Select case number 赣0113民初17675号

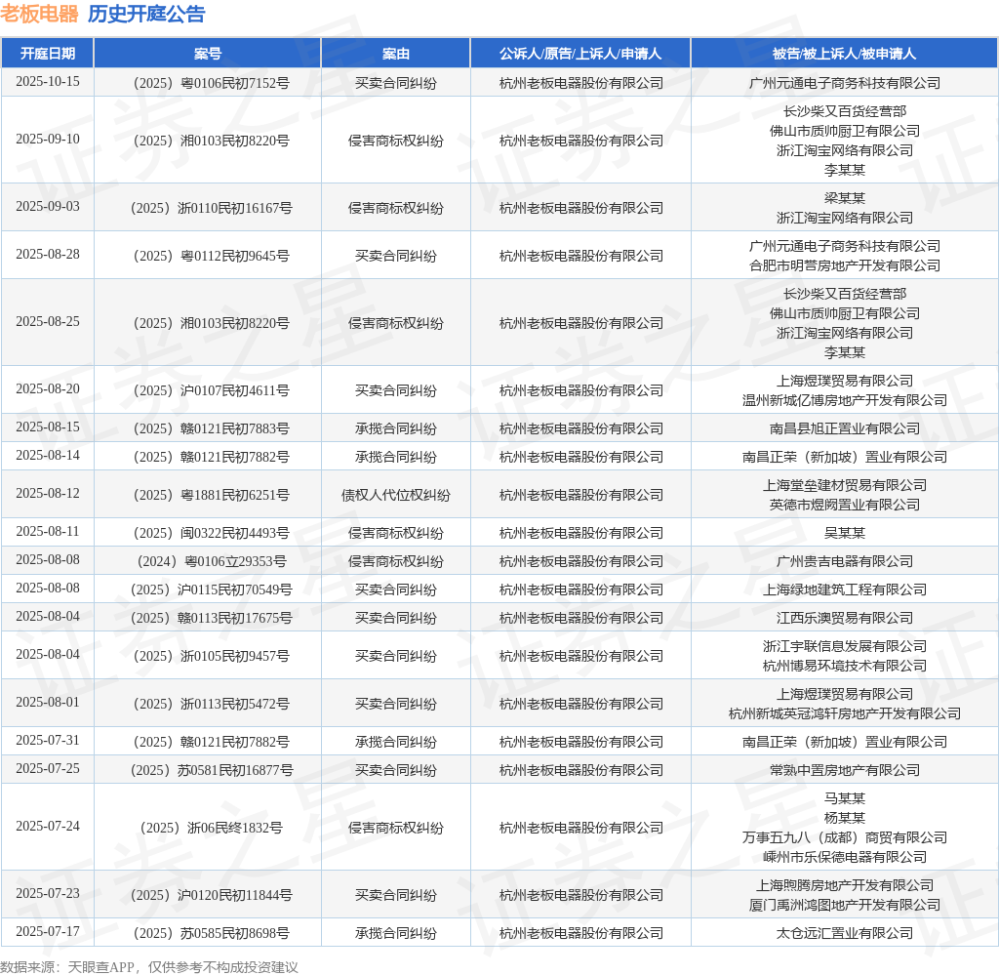pos(212,618)
